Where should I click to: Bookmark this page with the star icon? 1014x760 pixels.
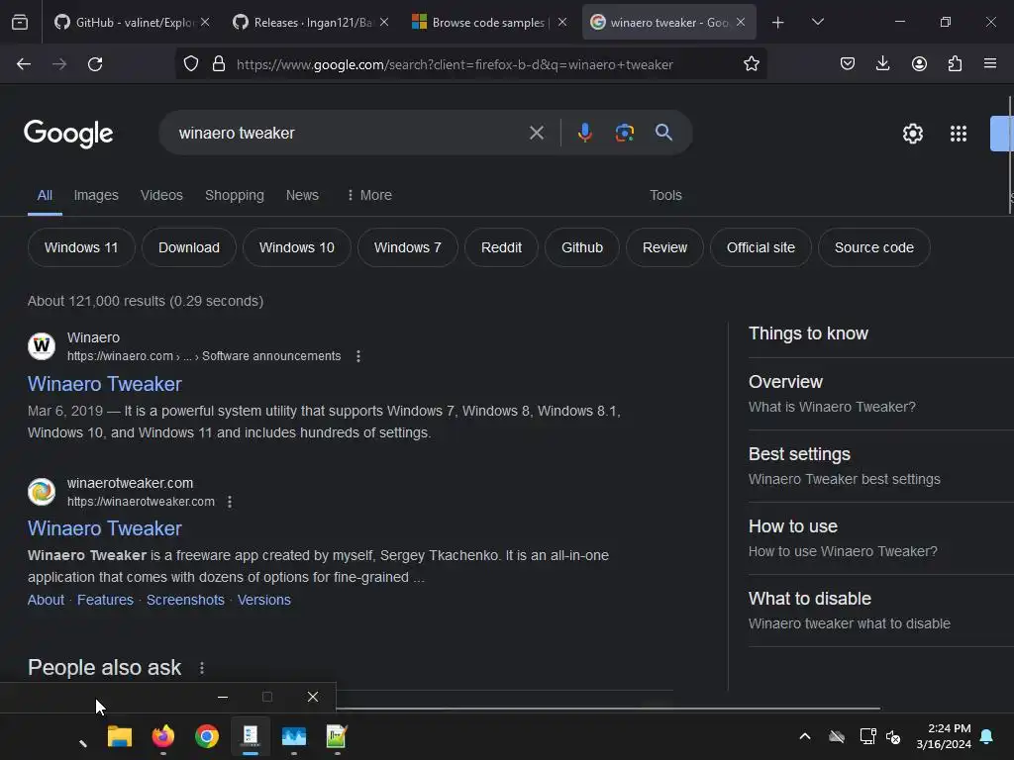pos(751,64)
